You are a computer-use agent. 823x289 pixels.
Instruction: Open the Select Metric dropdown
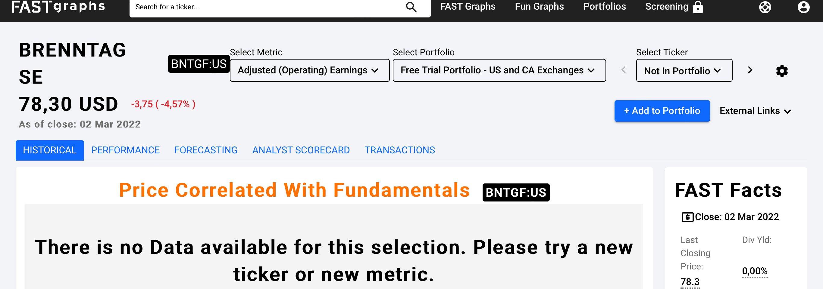(309, 70)
